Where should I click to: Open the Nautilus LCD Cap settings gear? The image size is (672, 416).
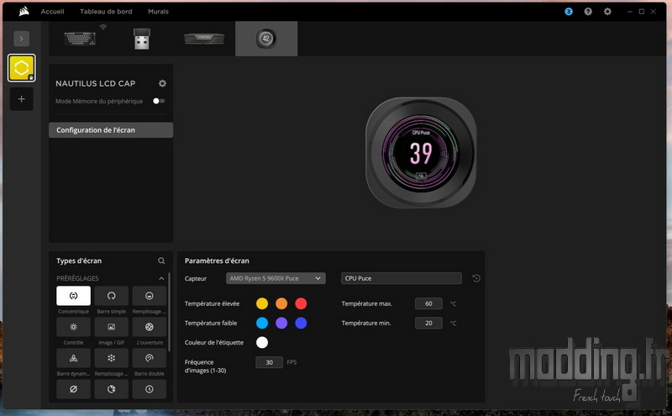pyautogui.click(x=162, y=83)
